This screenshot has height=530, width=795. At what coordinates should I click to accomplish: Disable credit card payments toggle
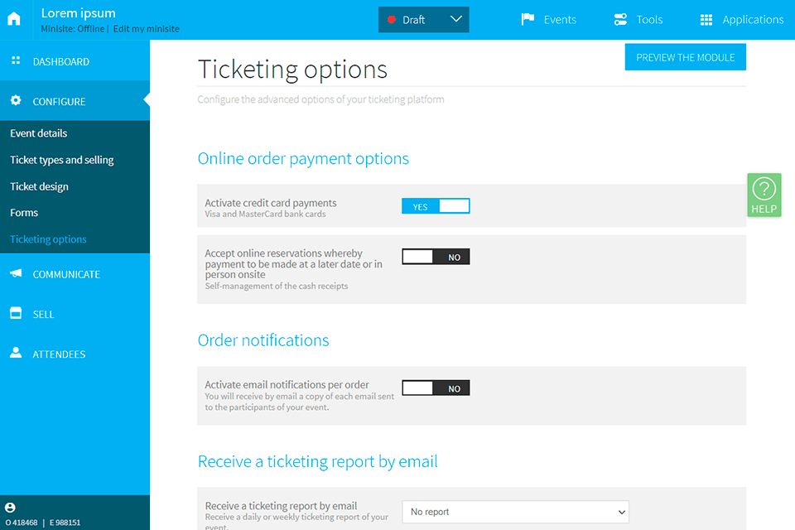(x=436, y=206)
